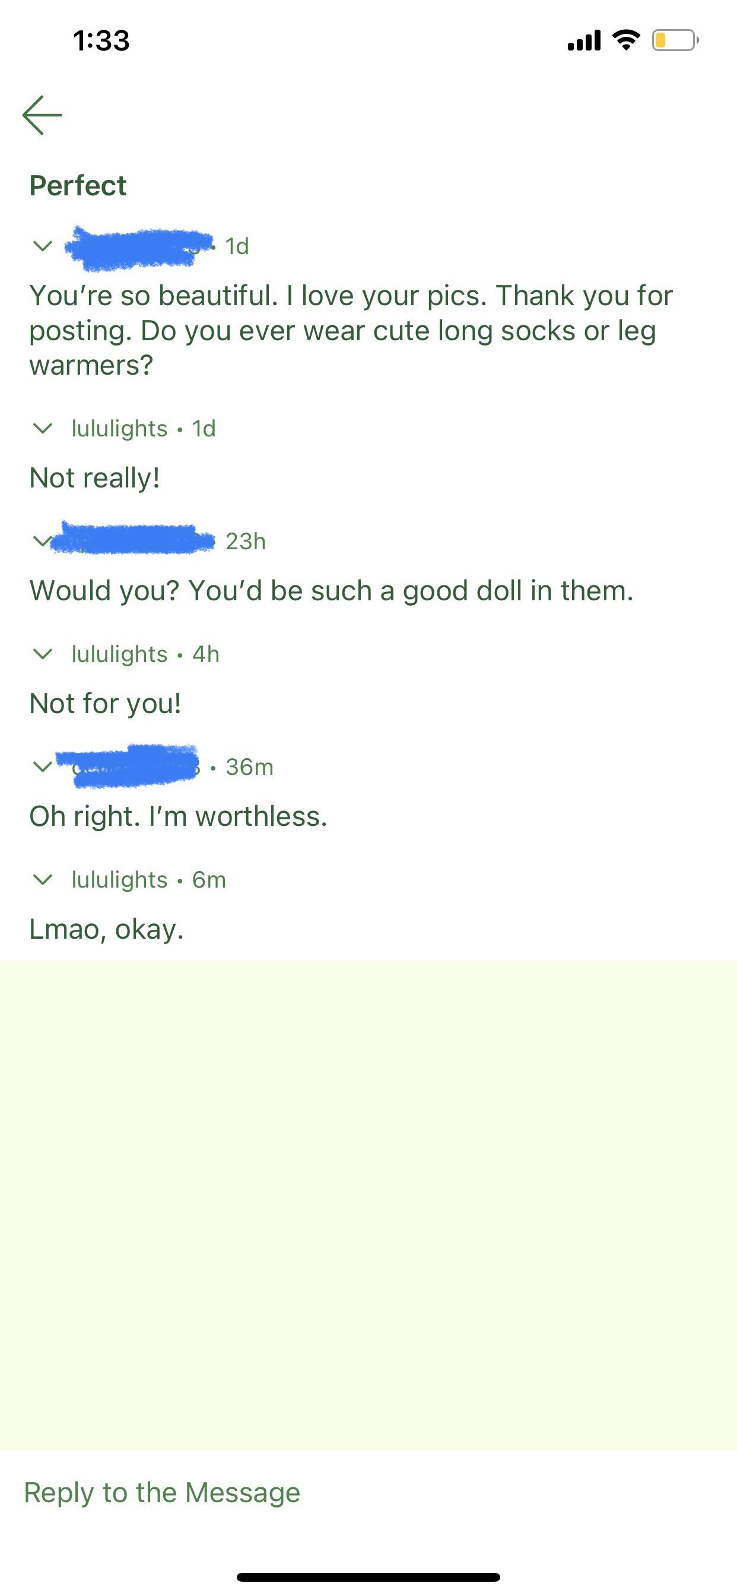This screenshot has height=1596, width=737.
Task: Tap the Wi-Fi status icon
Action: tap(626, 40)
